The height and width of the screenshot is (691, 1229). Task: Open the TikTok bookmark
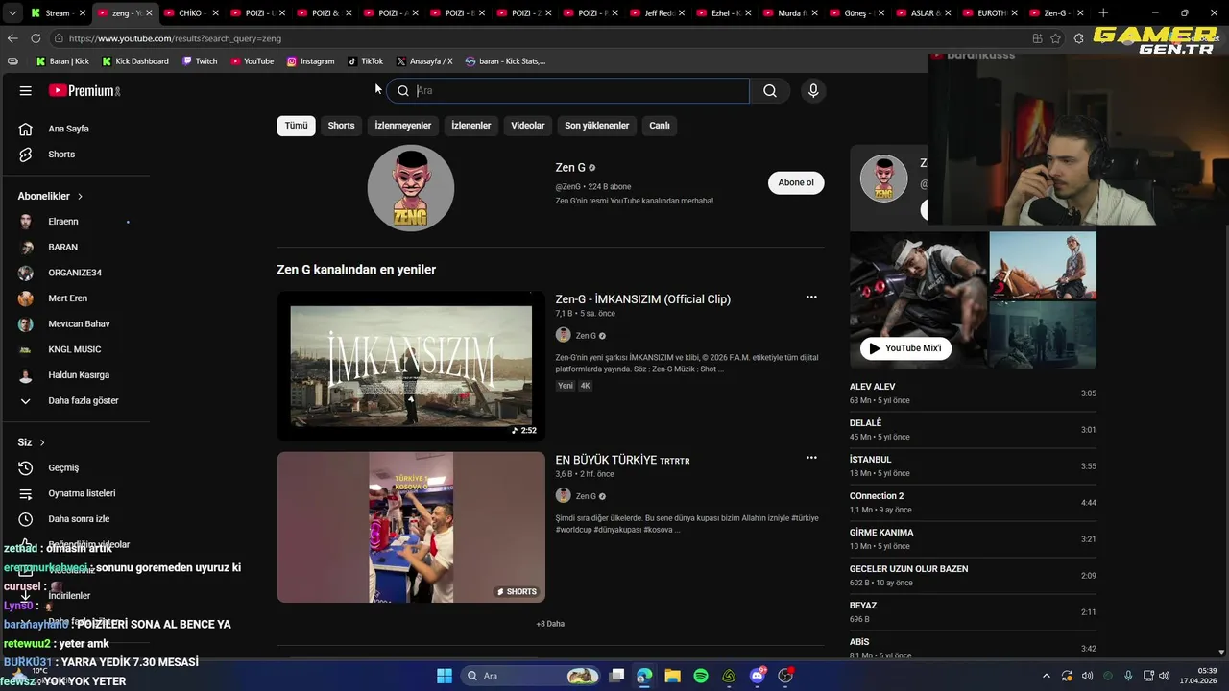tap(365, 61)
